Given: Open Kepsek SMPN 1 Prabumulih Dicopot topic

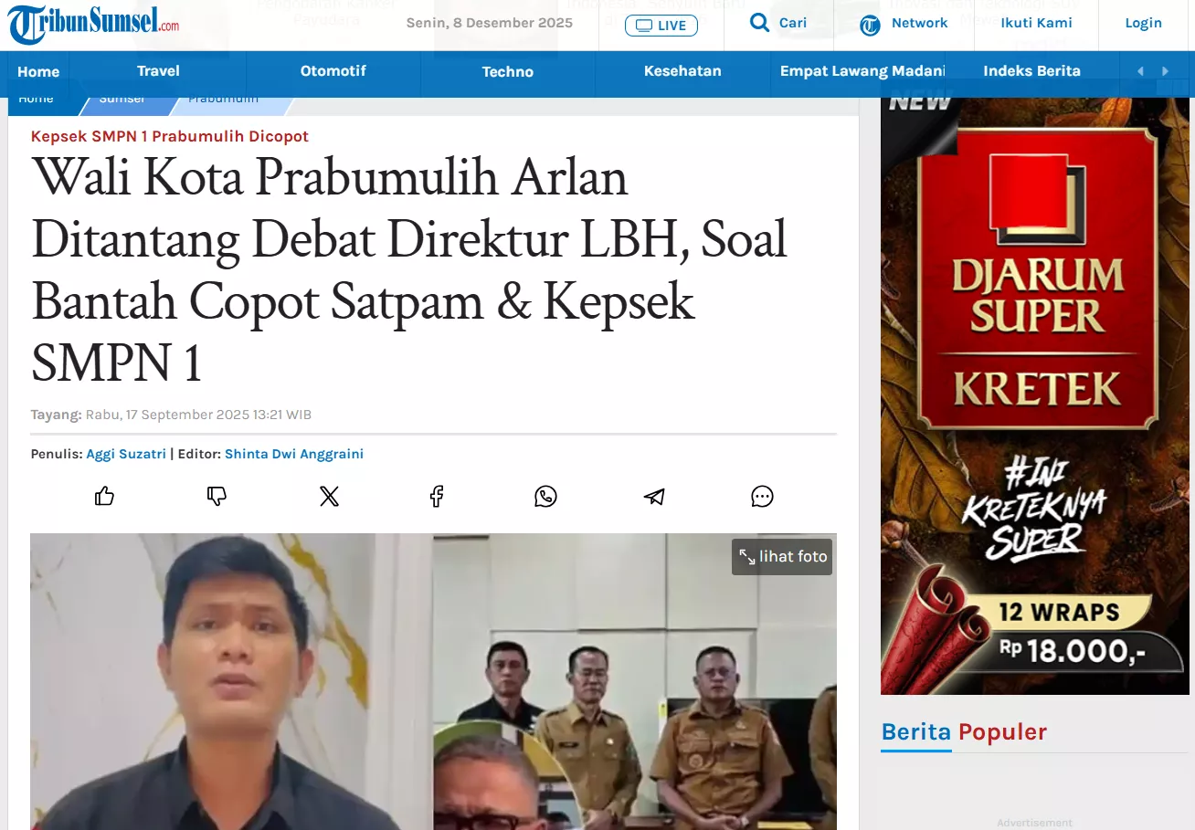Looking at the screenshot, I should (x=170, y=136).
